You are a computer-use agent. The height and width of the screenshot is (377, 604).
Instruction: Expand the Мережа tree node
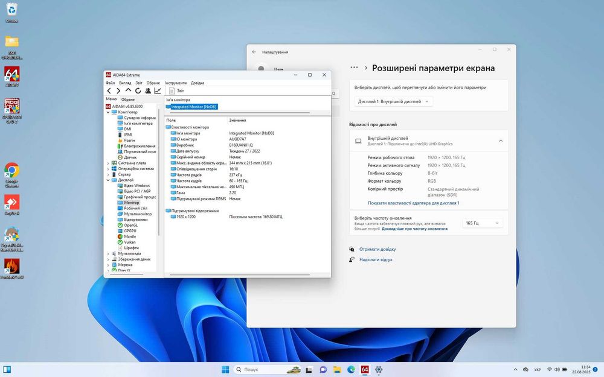click(x=108, y=265)
